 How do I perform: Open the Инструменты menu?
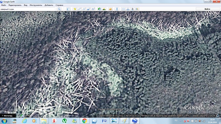click(x=36, y=5)
